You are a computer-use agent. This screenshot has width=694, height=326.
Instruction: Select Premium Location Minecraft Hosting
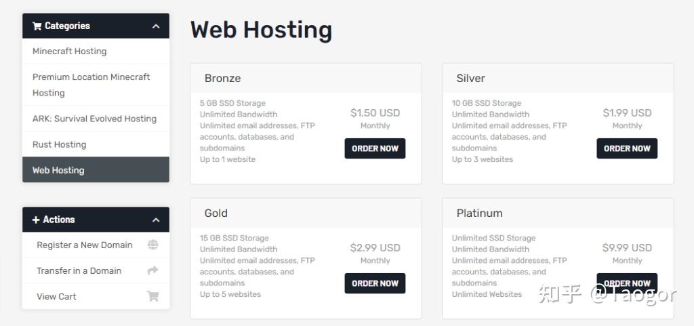click(91, 85)
